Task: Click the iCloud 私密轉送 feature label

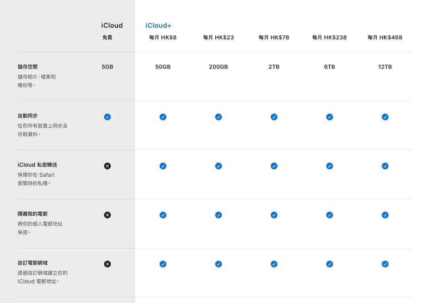Action: point(37,165)
